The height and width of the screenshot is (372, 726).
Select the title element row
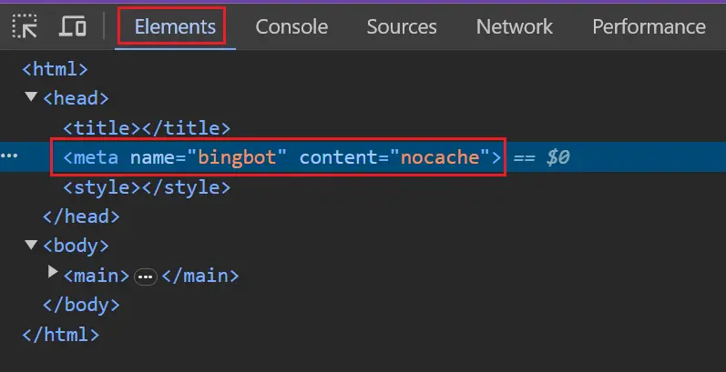point(146,128)
